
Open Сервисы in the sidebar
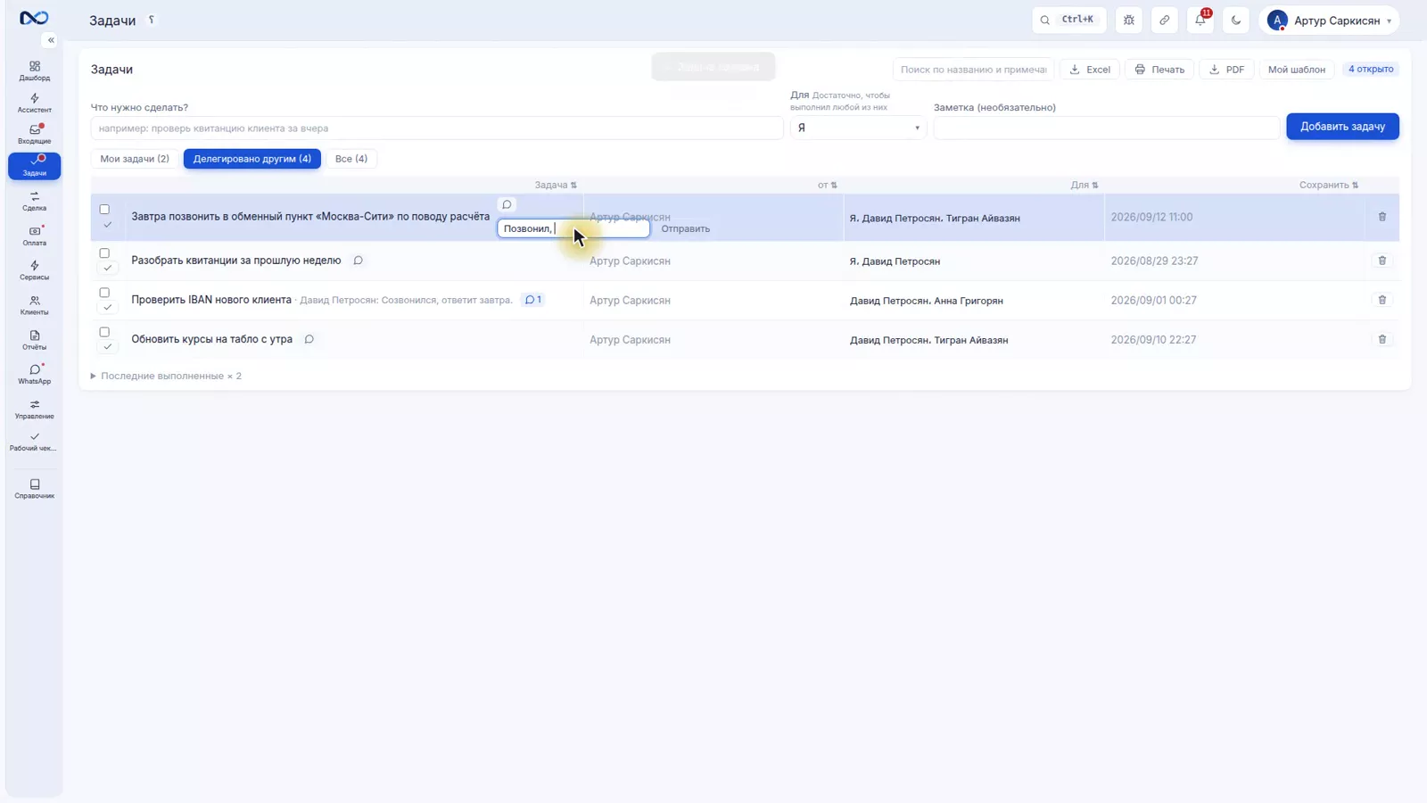tap(34, 270)
